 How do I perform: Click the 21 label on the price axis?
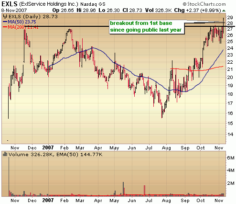(230, 69)
